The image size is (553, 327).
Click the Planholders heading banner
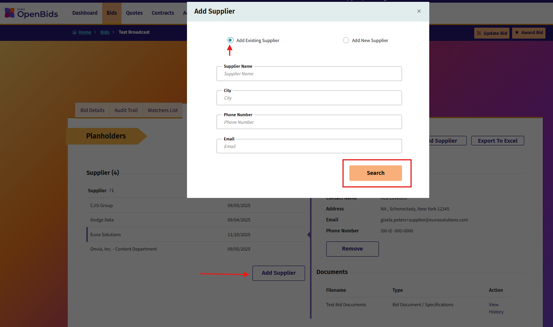(x=106, y=136)
